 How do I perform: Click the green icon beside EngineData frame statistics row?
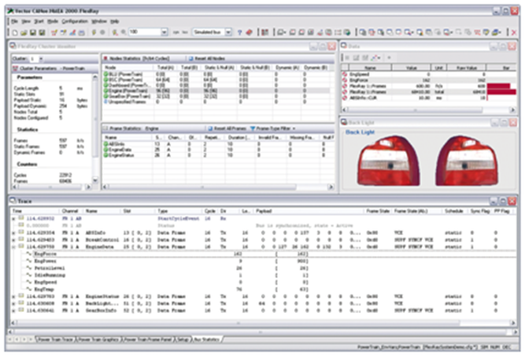pyautogui.click(x=106, y=150)
